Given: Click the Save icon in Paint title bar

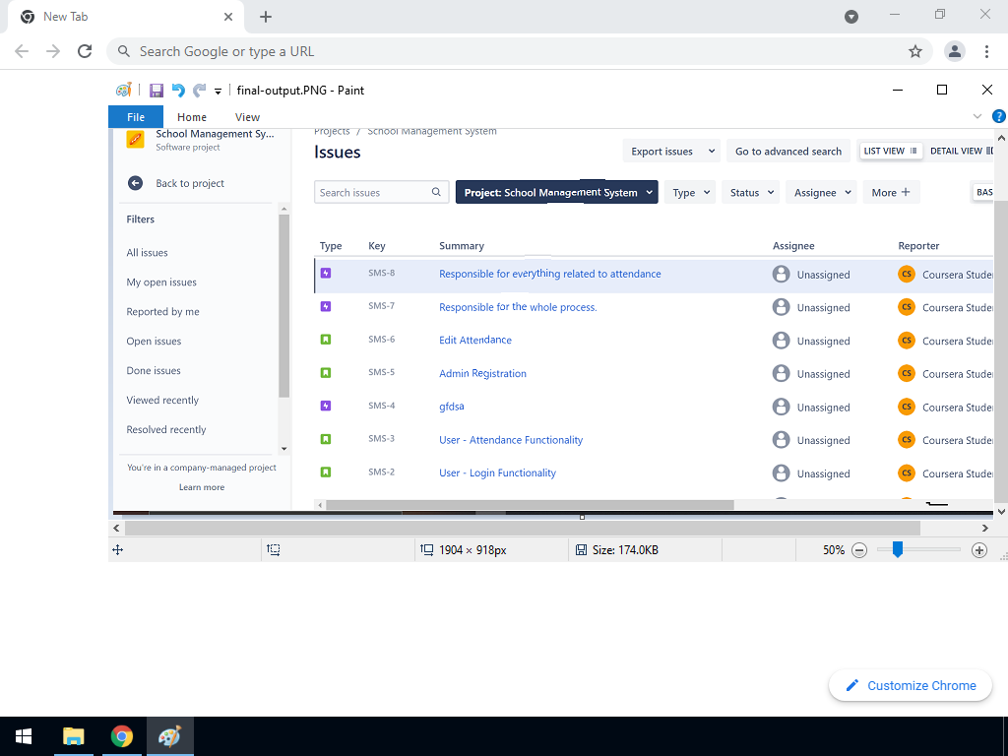Looking at the screenshot, I should [x=157, y=91].
